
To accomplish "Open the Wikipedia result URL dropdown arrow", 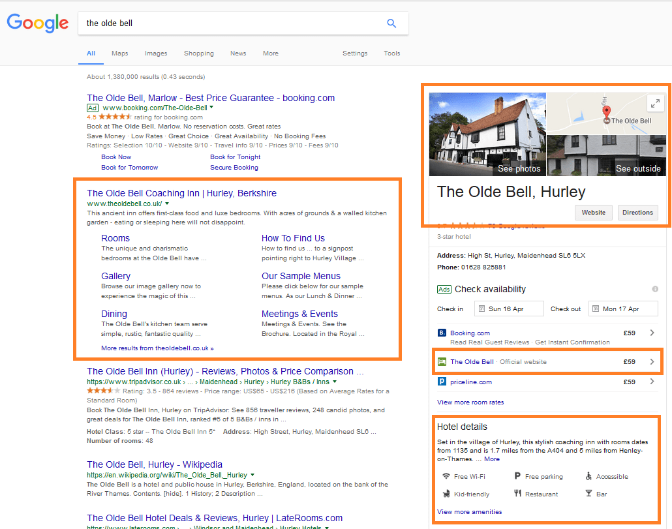I will point(252,475).
